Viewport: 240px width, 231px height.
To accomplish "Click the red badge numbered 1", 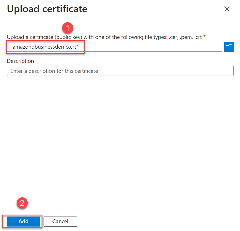I will 67,28.
